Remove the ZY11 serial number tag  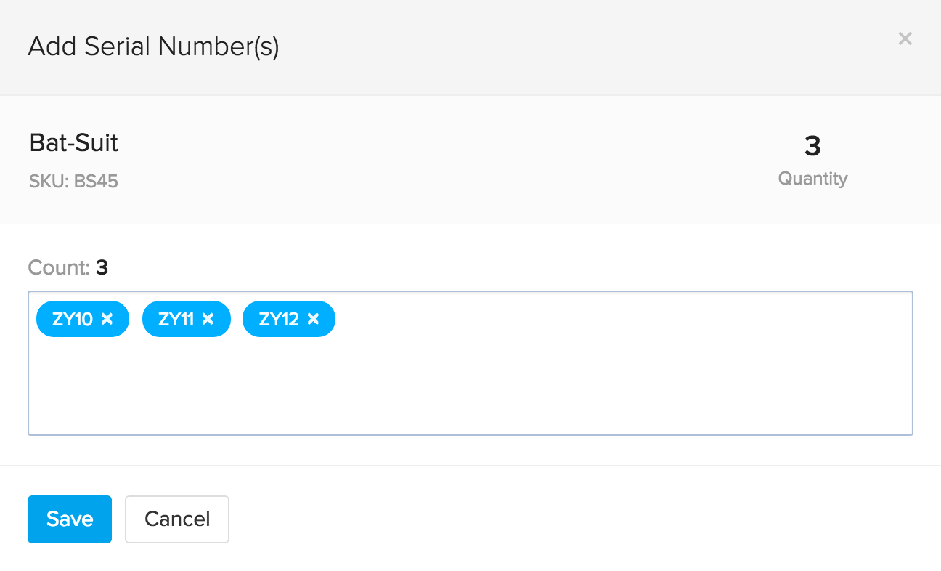208,319
